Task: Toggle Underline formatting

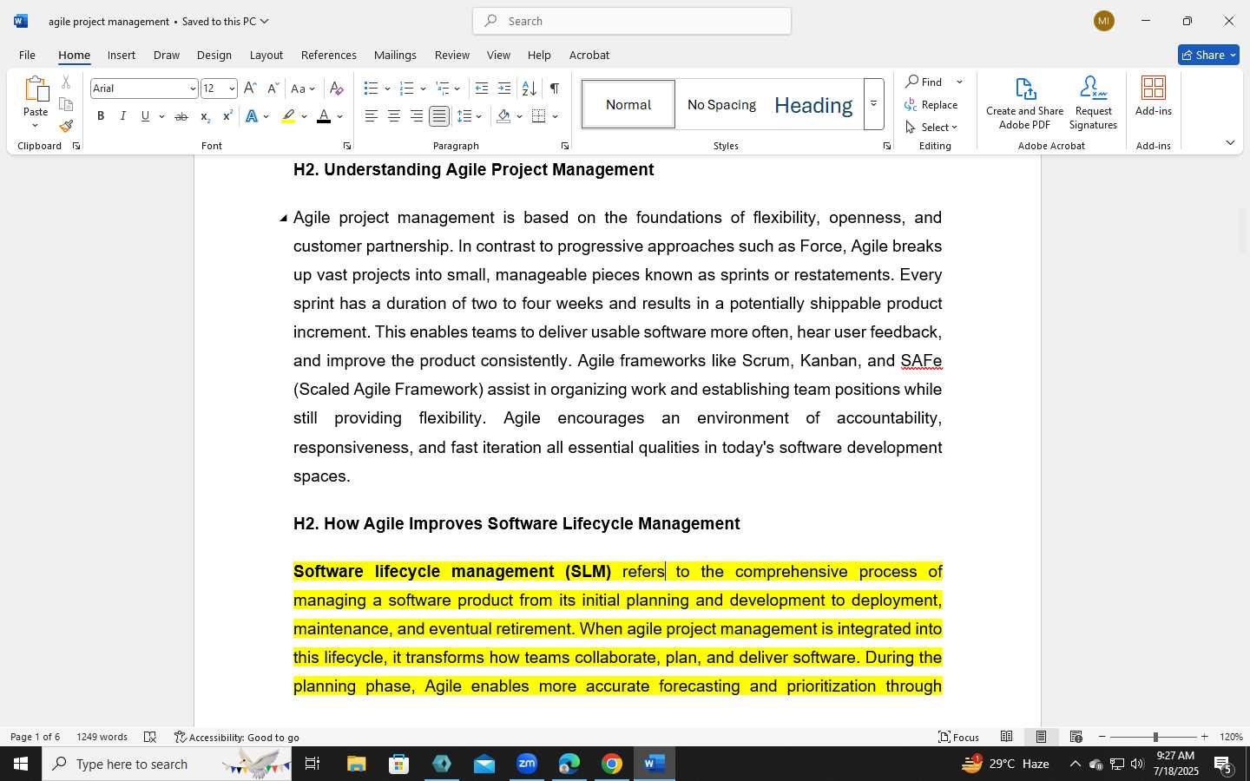Action: pos(145,116)
